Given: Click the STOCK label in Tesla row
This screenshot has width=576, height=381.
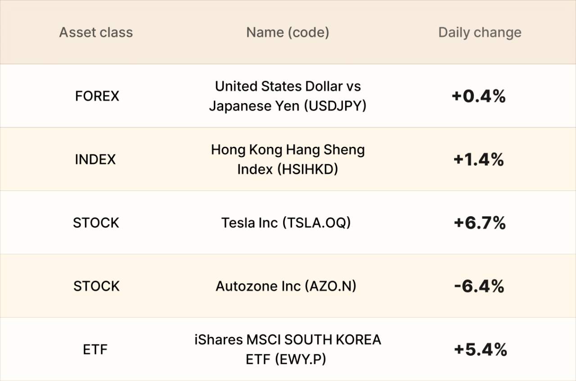Looking at the screenshot, I should (96, 223).
